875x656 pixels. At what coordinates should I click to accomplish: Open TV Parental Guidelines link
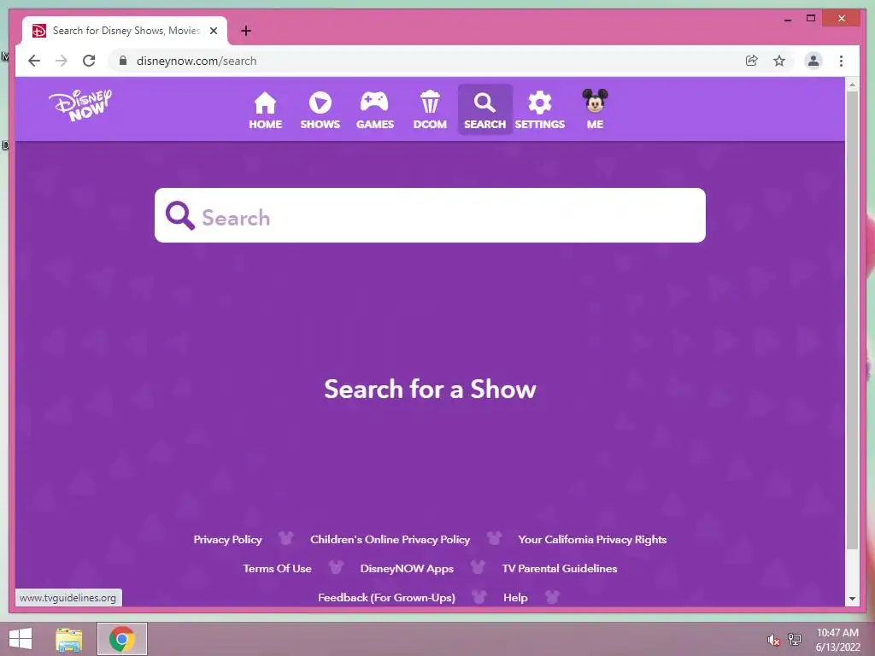(559, 568)
